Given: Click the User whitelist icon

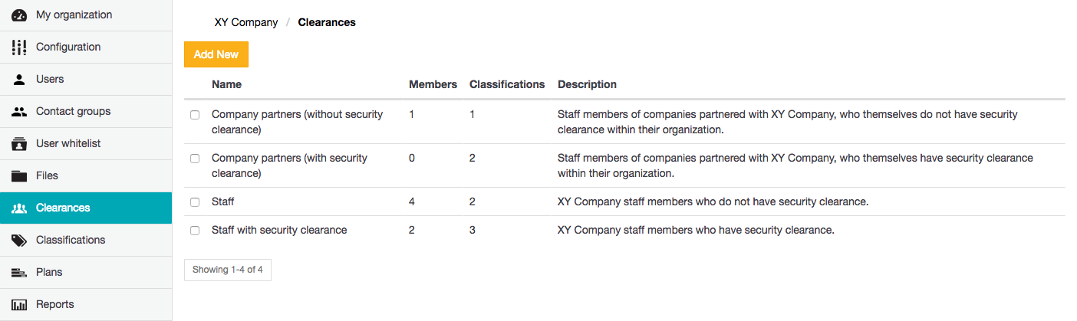Looking at the screenshot, I should pos(20,143).
